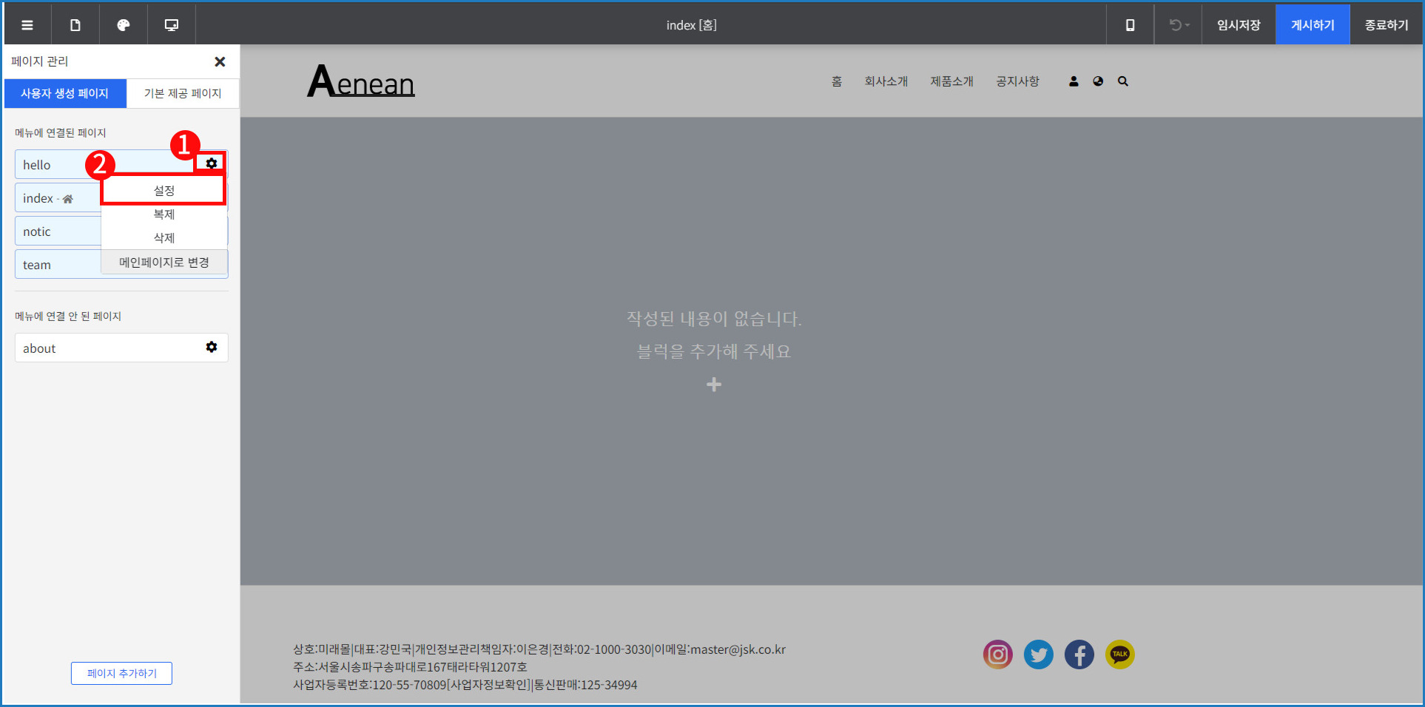Open the hamburger menu in top toolbar
The height and width of the screenshot is (707, 1425).
pyautogui.click(x=27, y=25)
